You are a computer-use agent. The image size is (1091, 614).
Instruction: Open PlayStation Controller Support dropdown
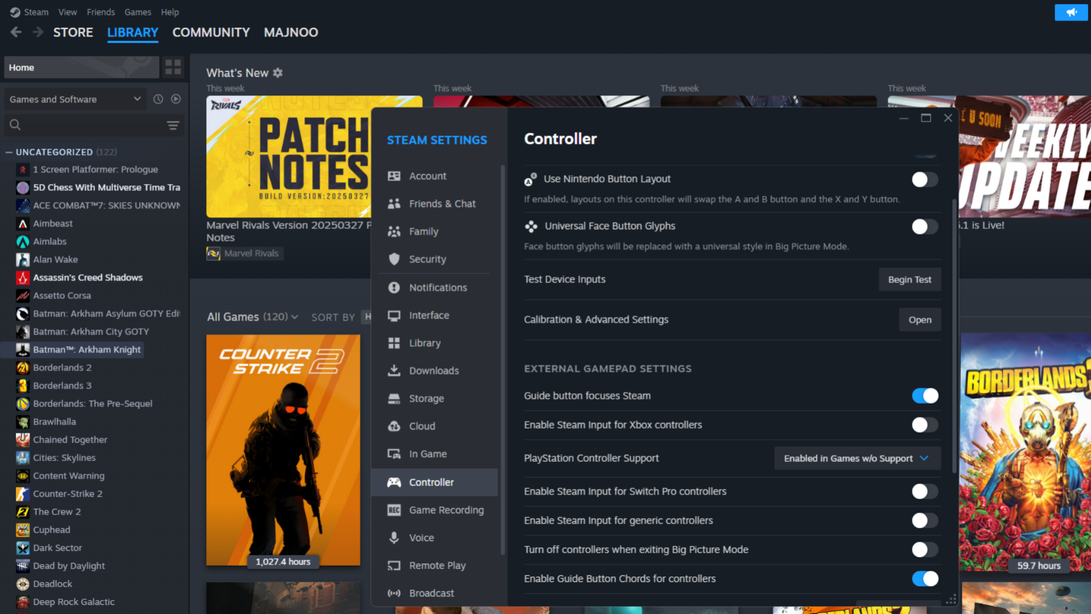tap(857, 458)
